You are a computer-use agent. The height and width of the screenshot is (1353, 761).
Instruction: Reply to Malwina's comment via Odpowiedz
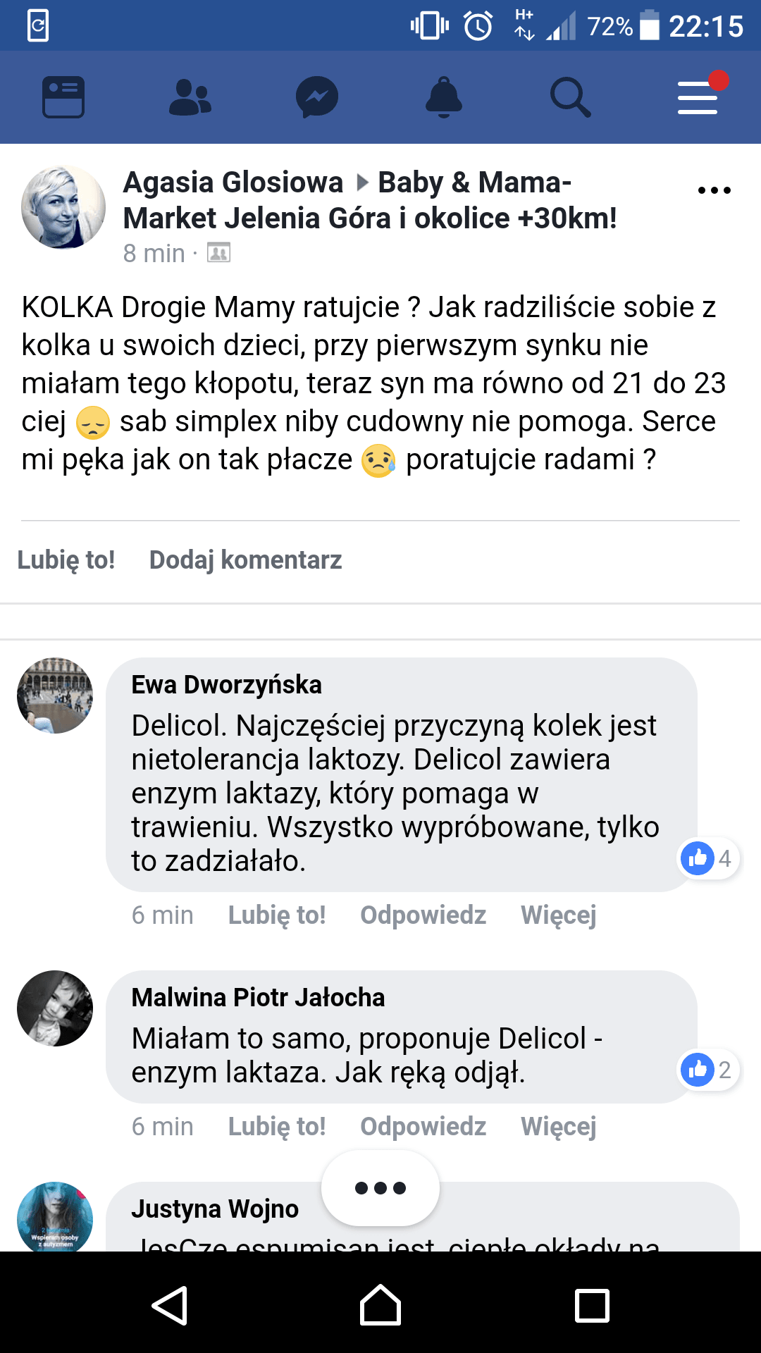pyautogui.click(x=423, y=1126)
